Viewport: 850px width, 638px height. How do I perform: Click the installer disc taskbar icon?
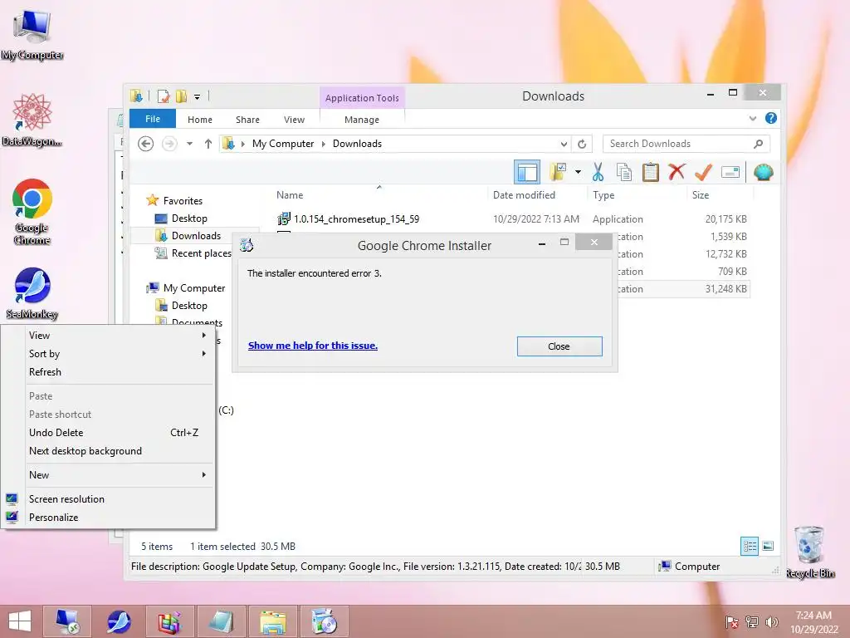click(x=325, y=621)
